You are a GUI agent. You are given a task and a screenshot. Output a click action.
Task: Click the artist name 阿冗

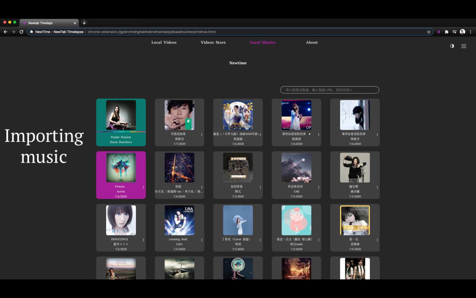coord(238,191)
